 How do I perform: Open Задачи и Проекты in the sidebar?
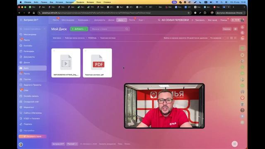click(32, 85)
